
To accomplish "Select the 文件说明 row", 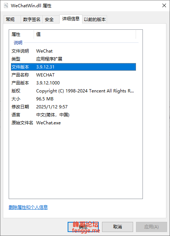I will [x=73, y=51].
